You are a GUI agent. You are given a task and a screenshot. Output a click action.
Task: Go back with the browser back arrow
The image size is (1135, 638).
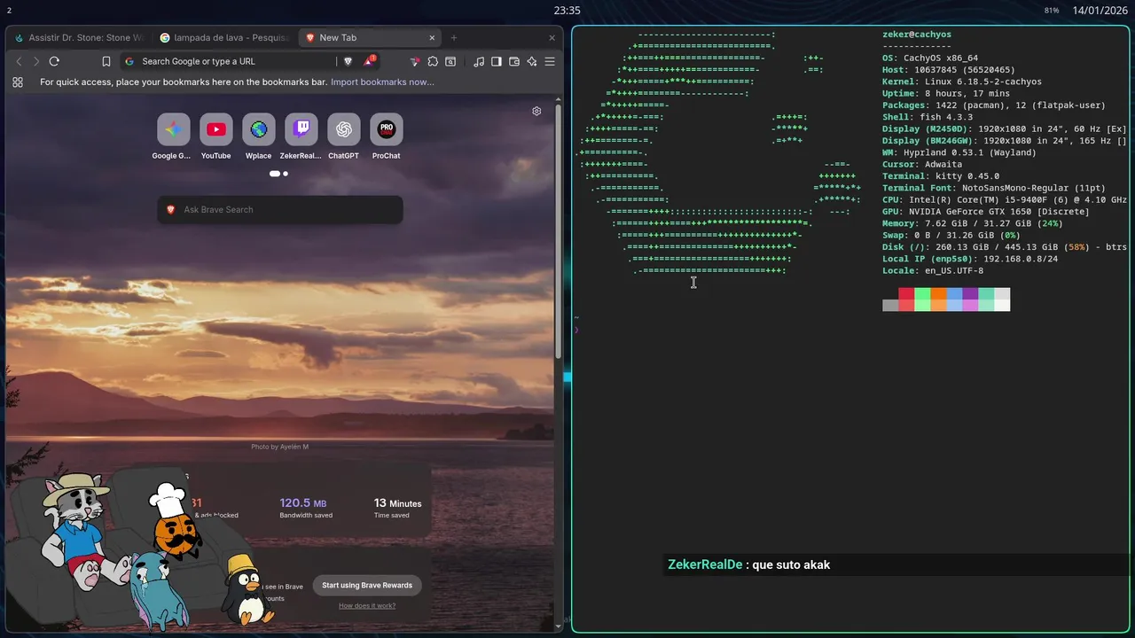point(19,61)
